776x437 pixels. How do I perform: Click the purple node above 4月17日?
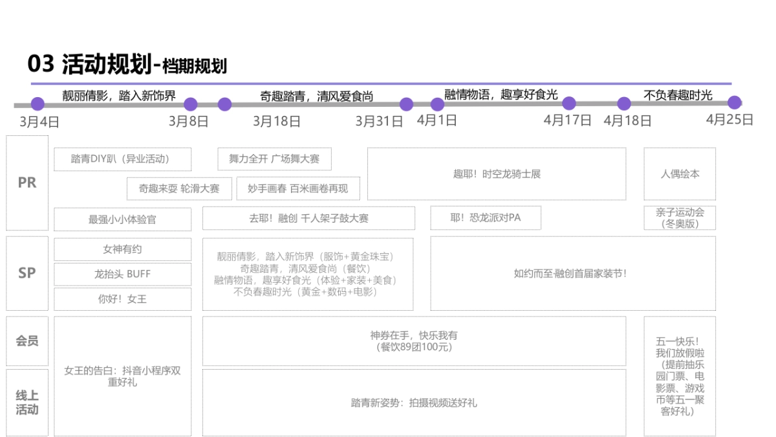(569, 103)
